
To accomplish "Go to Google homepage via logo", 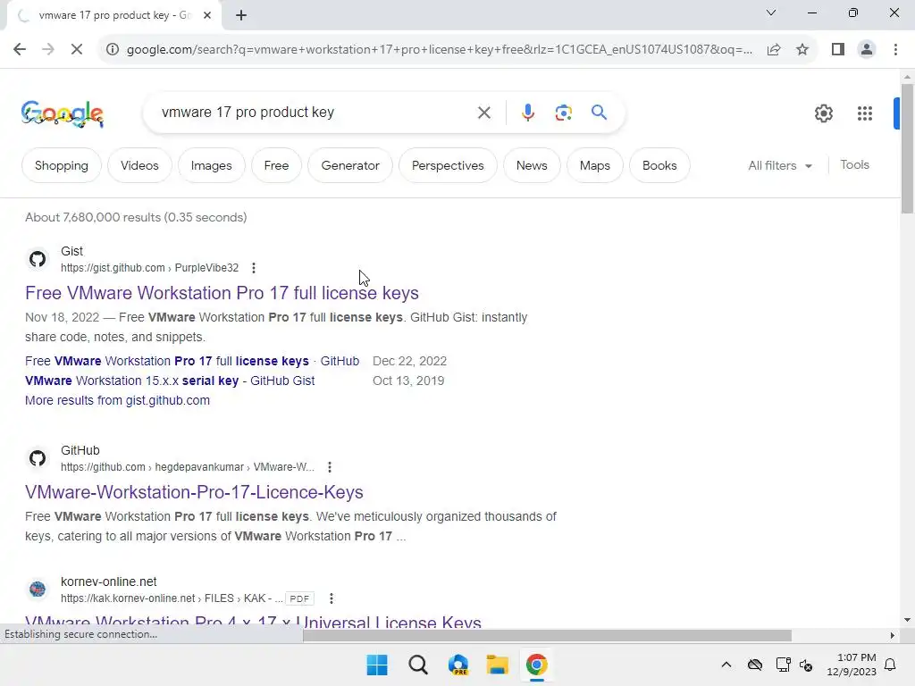I will tap(63, 113).
